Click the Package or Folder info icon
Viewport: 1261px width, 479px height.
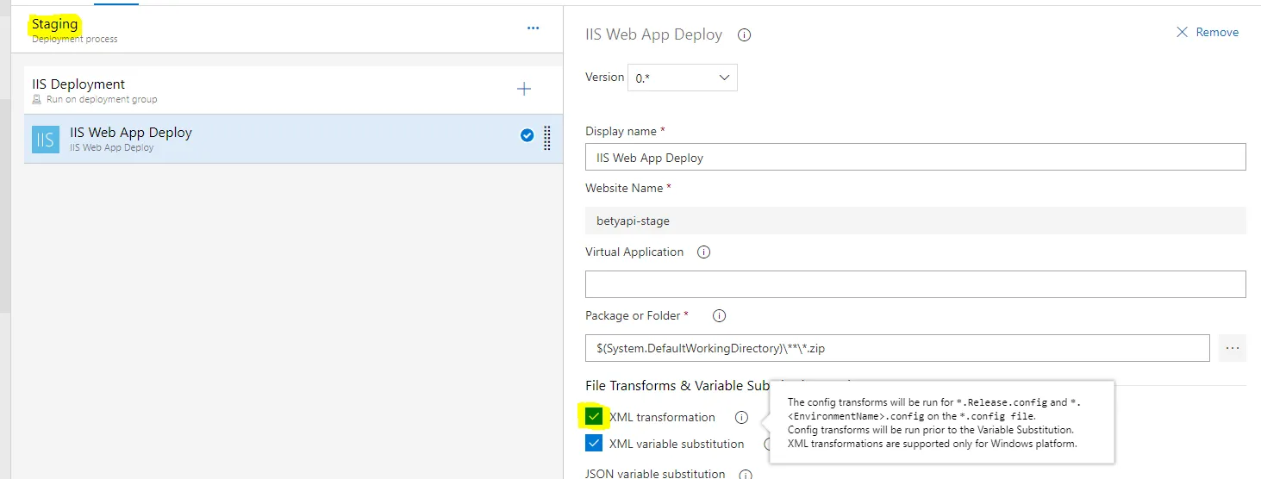(719, 316)
